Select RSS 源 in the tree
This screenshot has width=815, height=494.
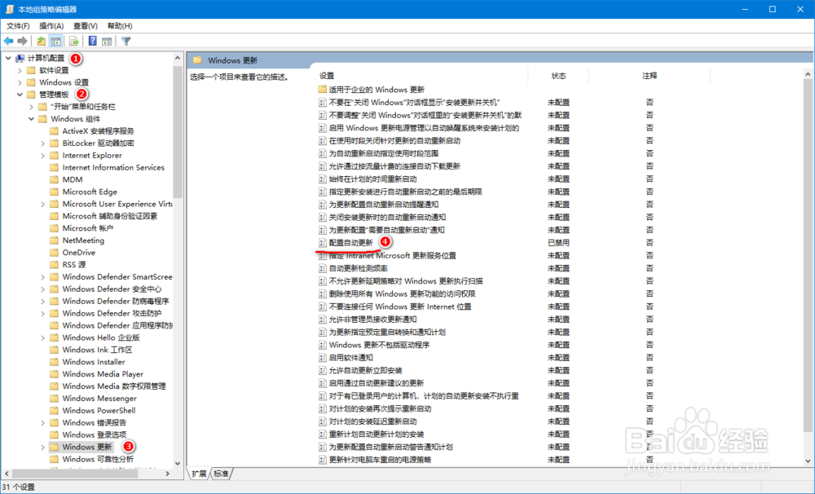coord(74,265)
